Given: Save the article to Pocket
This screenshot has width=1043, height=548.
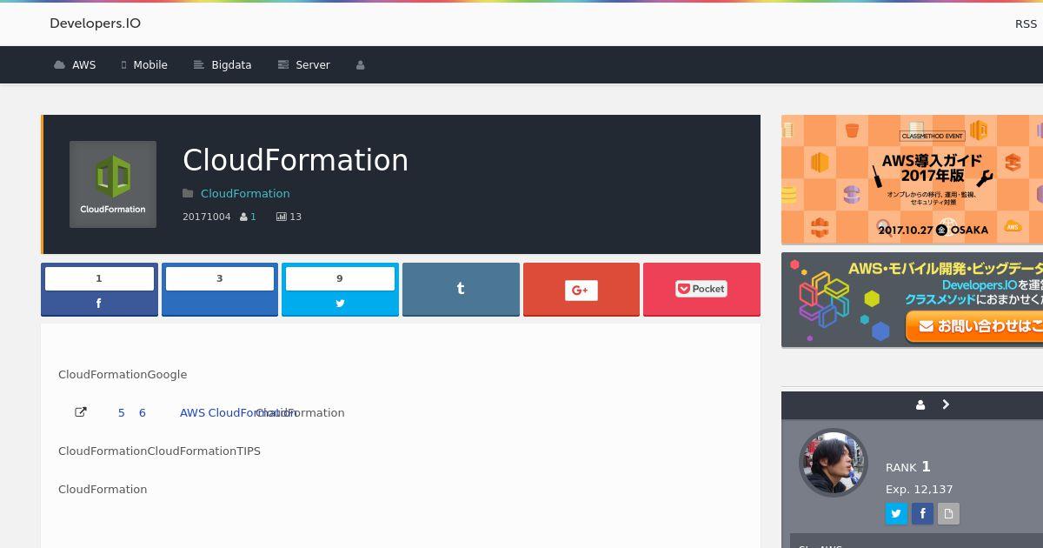Looking at the screenshot, I should pos(701,290).
